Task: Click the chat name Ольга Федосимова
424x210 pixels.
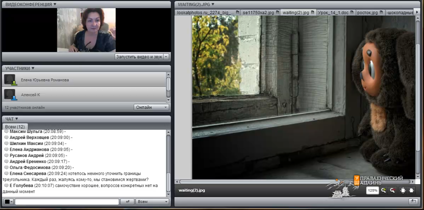Action: [30, 168]
